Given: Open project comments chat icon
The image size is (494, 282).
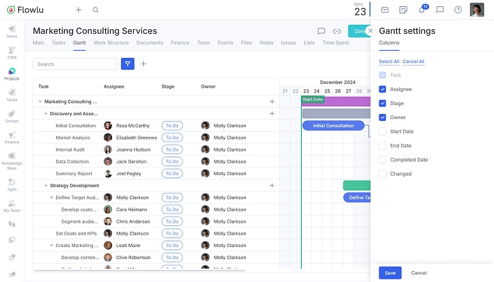Looking at the screenshot, I should [x=321, y=31].
